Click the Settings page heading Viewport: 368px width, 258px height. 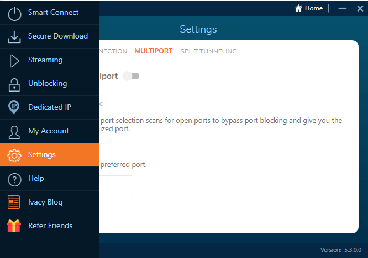[198, 29]
